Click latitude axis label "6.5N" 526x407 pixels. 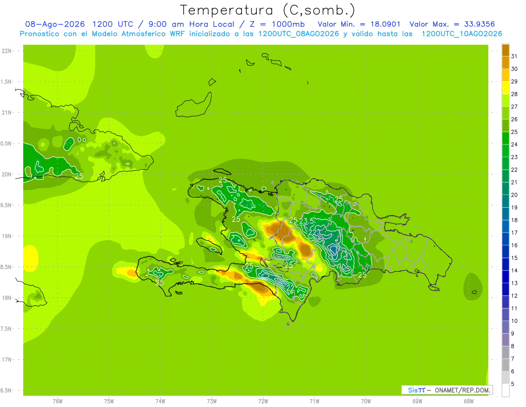pos(7,390)
